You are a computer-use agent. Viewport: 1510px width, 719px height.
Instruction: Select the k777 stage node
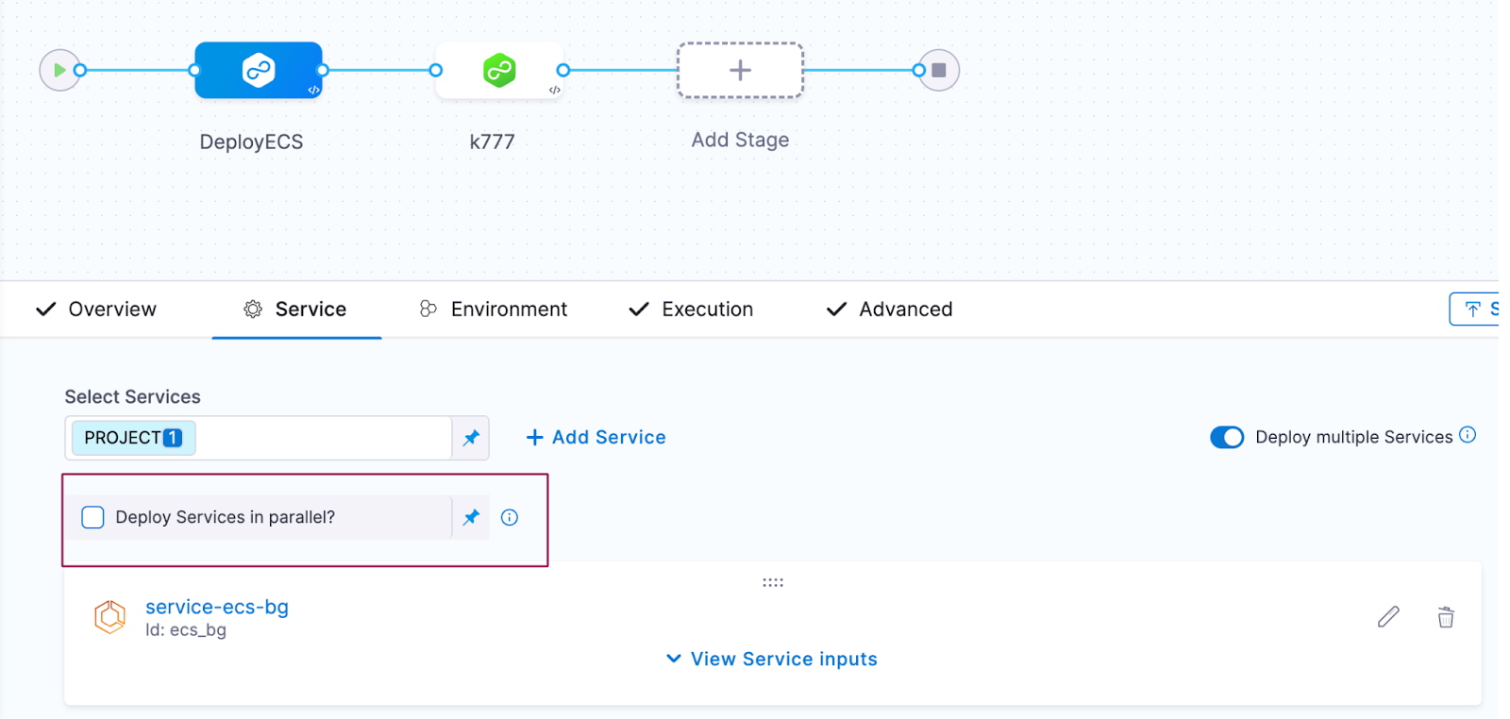[499, 70]
